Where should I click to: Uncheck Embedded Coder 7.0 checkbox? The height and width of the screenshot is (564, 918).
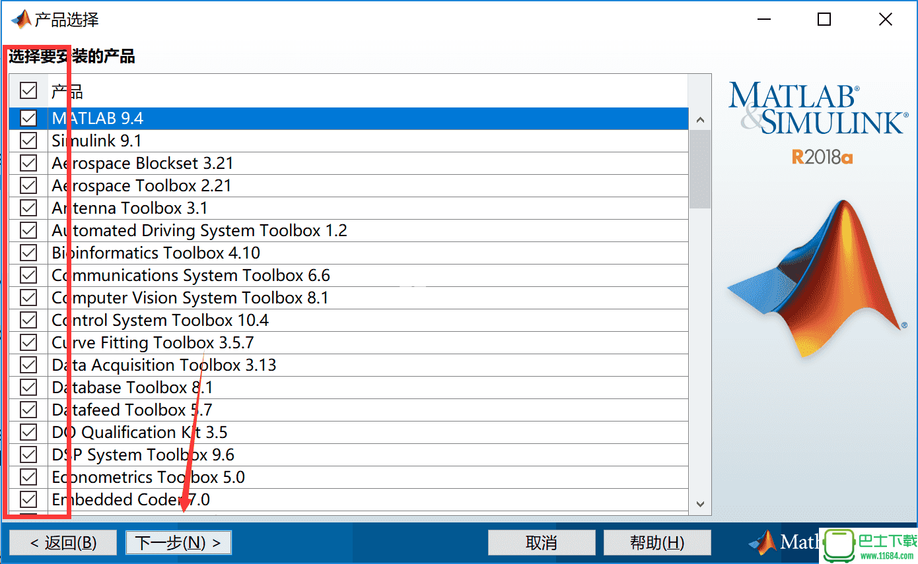coord(28,499)
